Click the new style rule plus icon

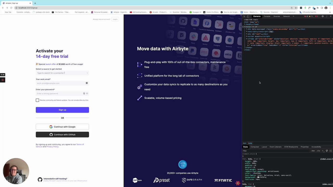323,151
